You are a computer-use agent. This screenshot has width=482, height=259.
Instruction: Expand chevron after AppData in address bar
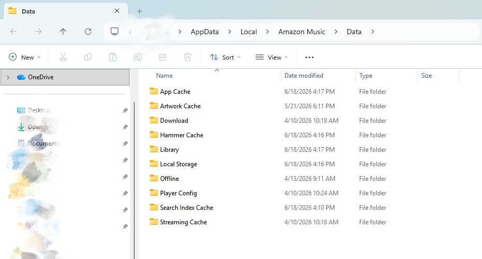pyautogui.click(x=230, y=32)
